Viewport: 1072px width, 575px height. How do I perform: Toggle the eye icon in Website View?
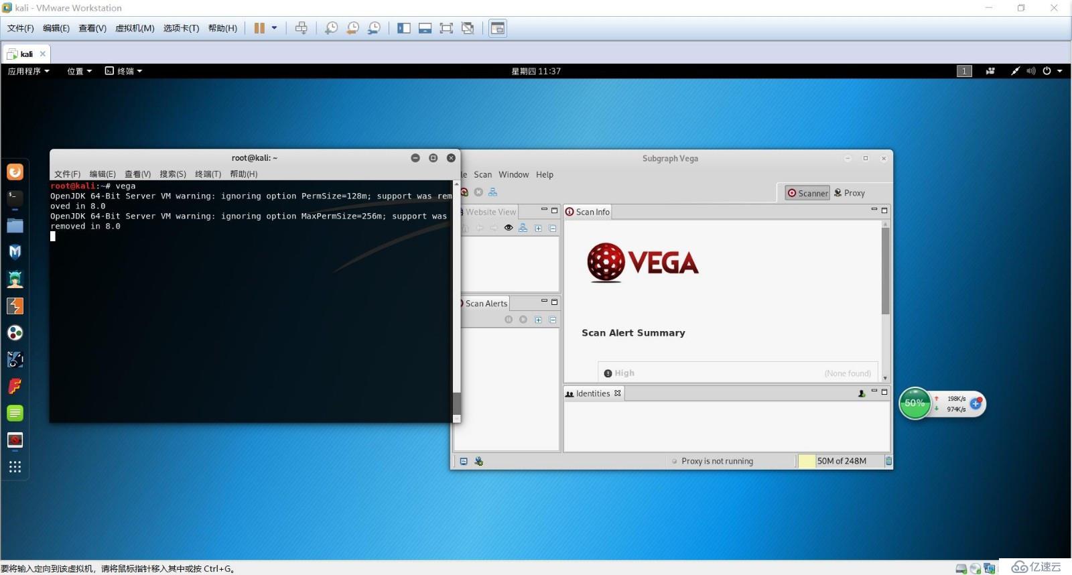coord(509,228)
